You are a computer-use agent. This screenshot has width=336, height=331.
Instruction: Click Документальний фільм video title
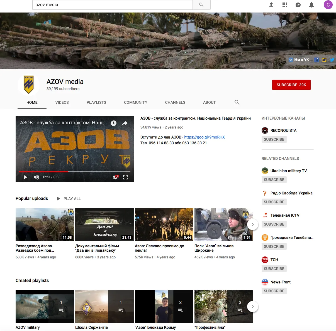coord(97,248)
